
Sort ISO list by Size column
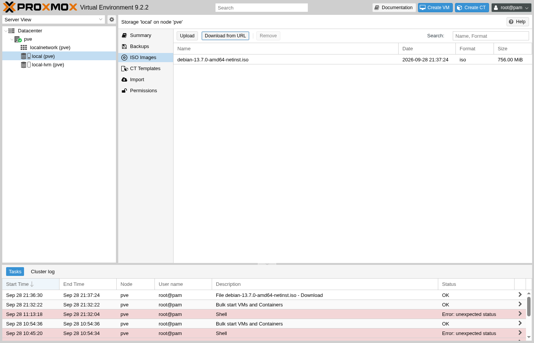513,49
